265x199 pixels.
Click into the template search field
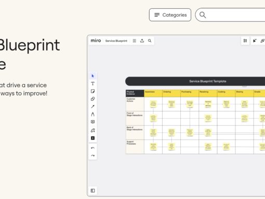coord(230,15)
